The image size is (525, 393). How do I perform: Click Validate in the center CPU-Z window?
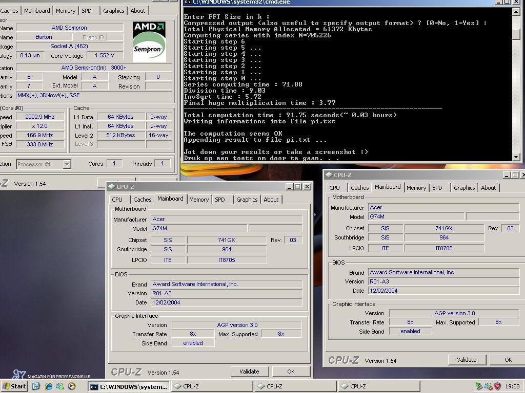[250, 372]
